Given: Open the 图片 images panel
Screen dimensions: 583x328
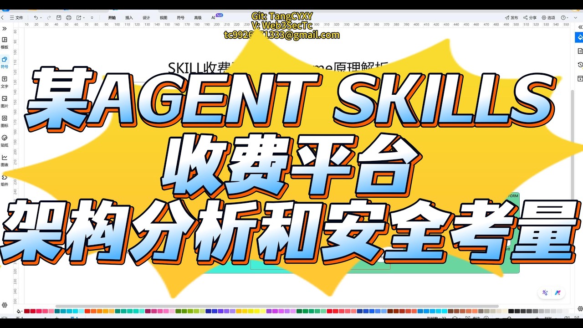Looking at the screenshot, I should coord(5,101).
